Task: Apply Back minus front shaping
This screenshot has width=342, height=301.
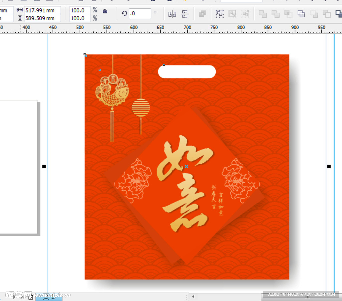Action: tap(326, 14)
